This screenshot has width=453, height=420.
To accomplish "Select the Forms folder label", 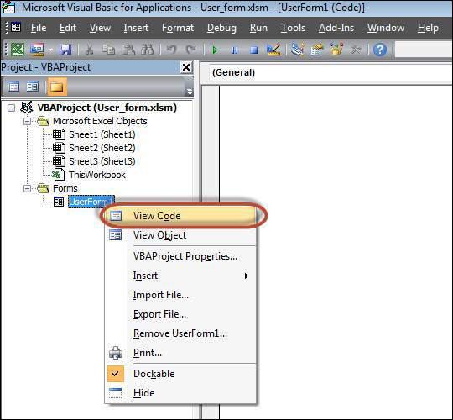I will 65,188.
